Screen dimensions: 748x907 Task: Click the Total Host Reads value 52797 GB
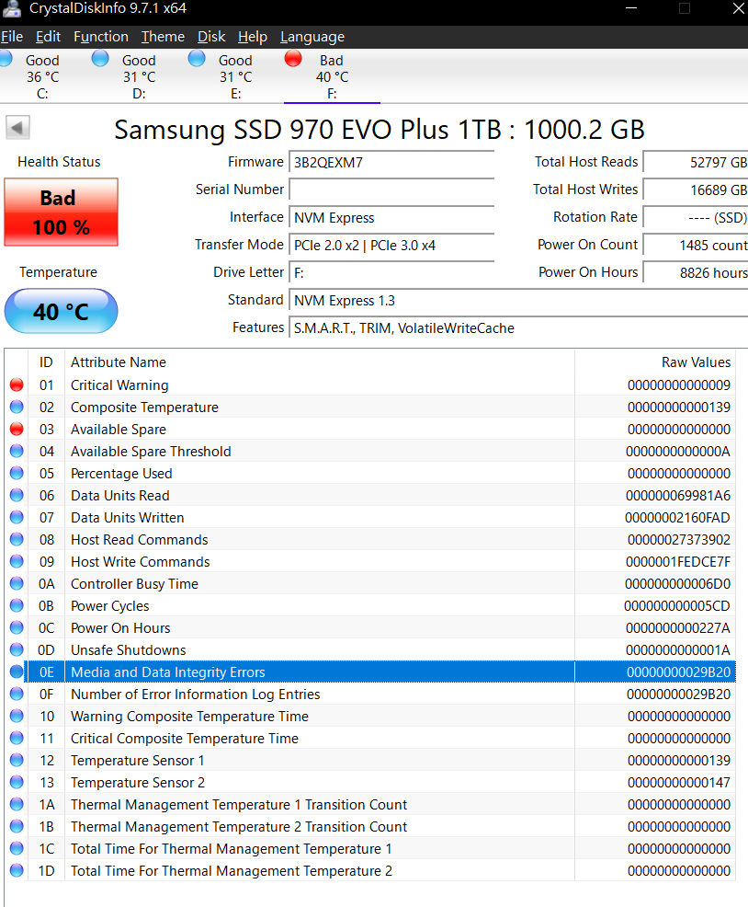[696, 163]
